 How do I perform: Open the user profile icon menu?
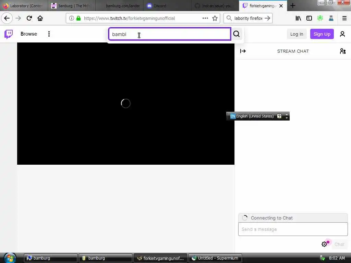point(342,34)
